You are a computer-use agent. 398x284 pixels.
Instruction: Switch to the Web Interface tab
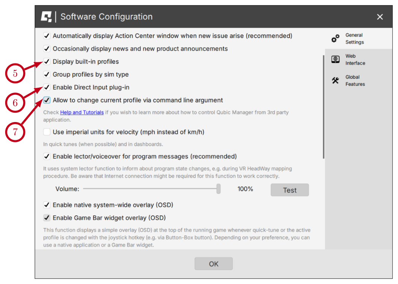355,60
